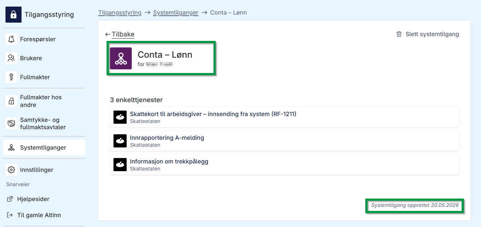Go back using the Tilbake link
Viewport: 481px width, 227px height.
tap(123, 34)
